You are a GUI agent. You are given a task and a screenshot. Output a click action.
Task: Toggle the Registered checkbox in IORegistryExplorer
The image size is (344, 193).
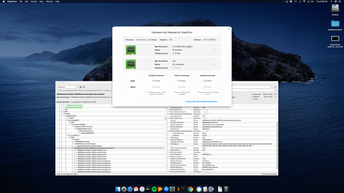tap(252, 94)
